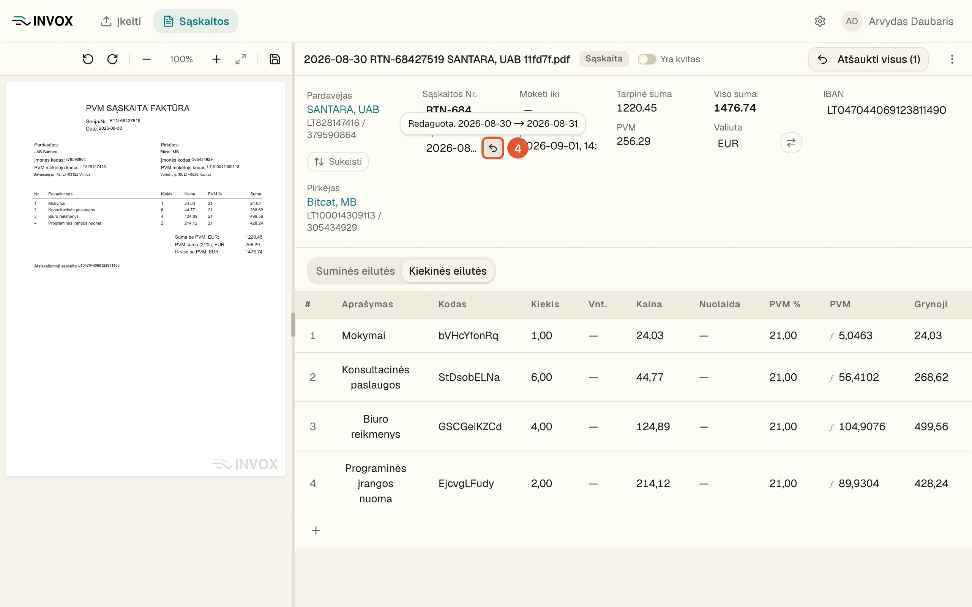Click the Kaina column header
Screen dimensions: 972x607
(649, 304)
